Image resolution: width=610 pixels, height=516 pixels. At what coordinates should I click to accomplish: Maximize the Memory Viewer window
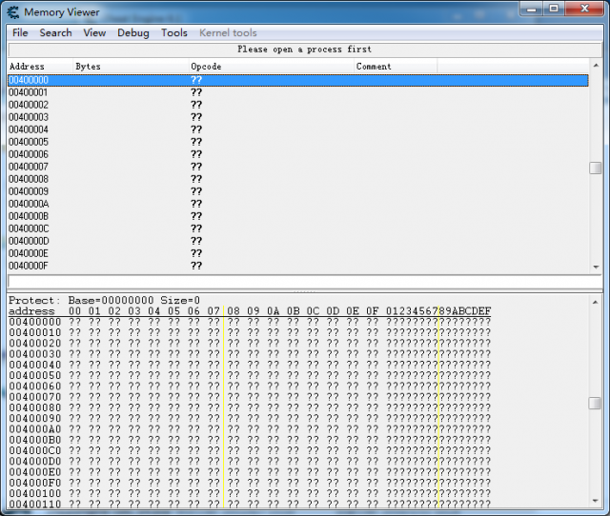coord(554,9)
